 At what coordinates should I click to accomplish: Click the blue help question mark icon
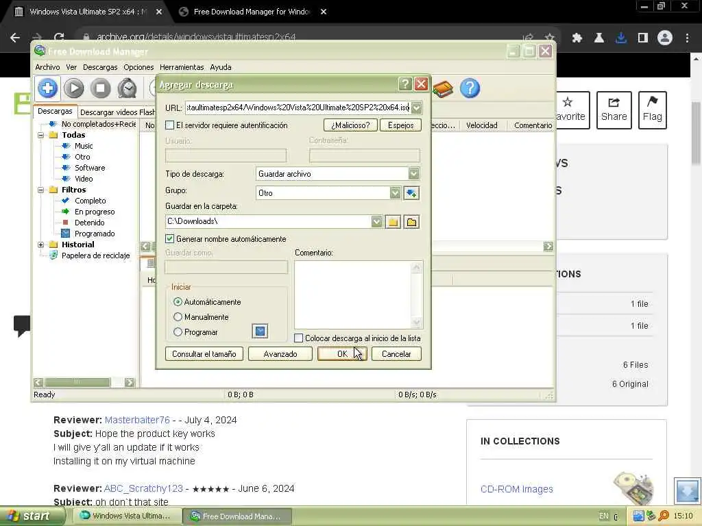pos(470,88)
